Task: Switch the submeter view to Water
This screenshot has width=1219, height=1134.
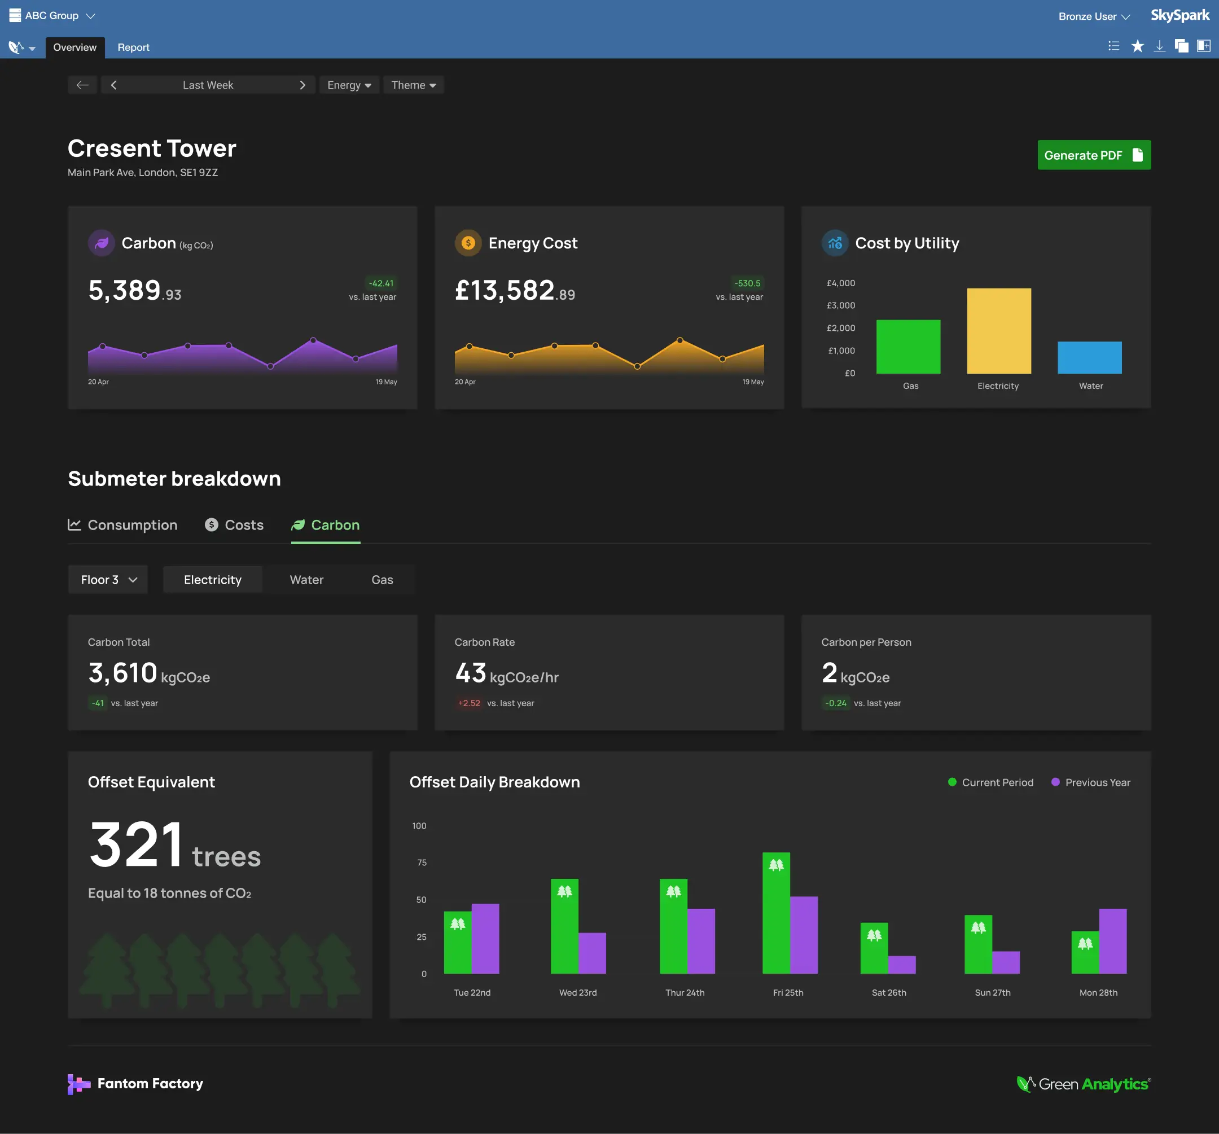Action: tap(306, 579)
